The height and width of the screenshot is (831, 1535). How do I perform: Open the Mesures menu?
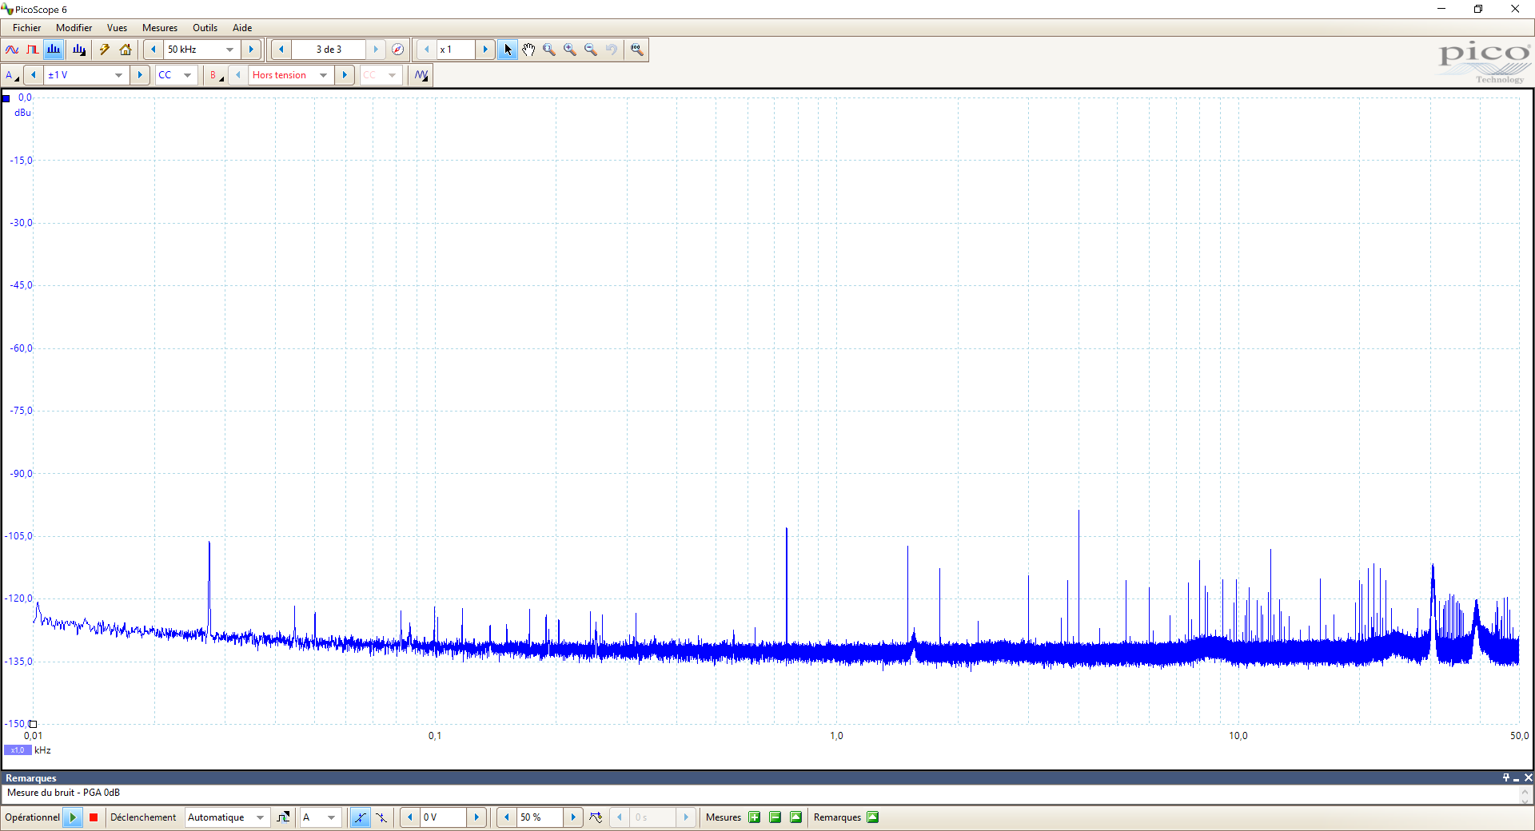(160, 28)
